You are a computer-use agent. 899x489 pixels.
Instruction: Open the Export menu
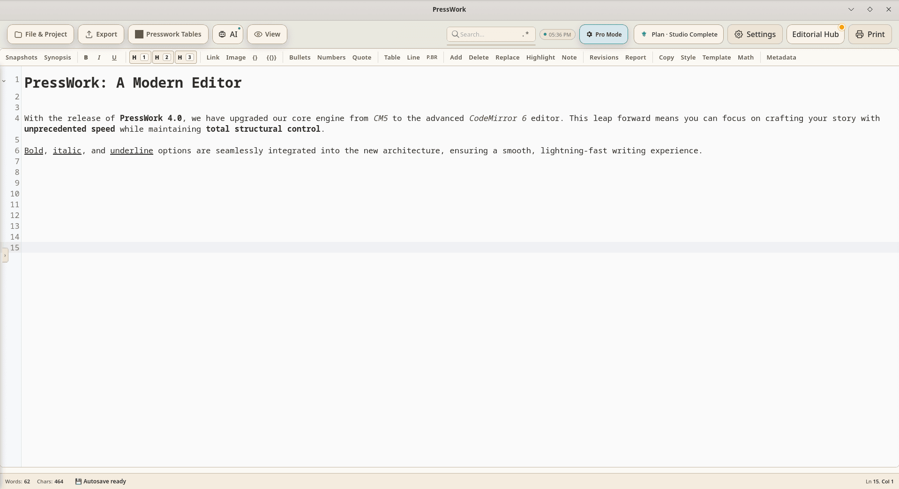tap(101, 34)
